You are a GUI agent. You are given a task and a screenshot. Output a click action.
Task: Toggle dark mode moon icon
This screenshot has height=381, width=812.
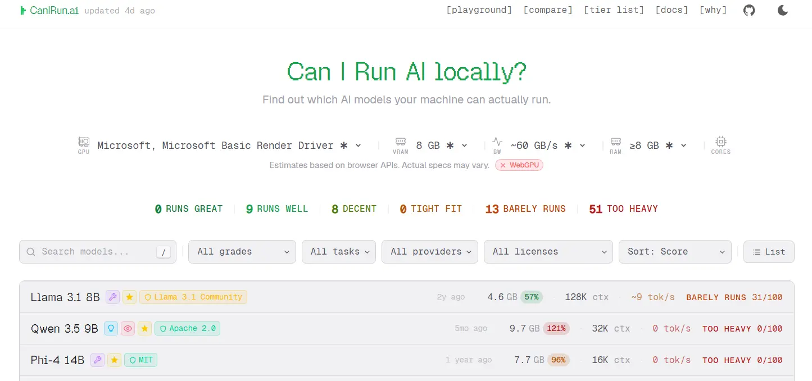point(783,10)
